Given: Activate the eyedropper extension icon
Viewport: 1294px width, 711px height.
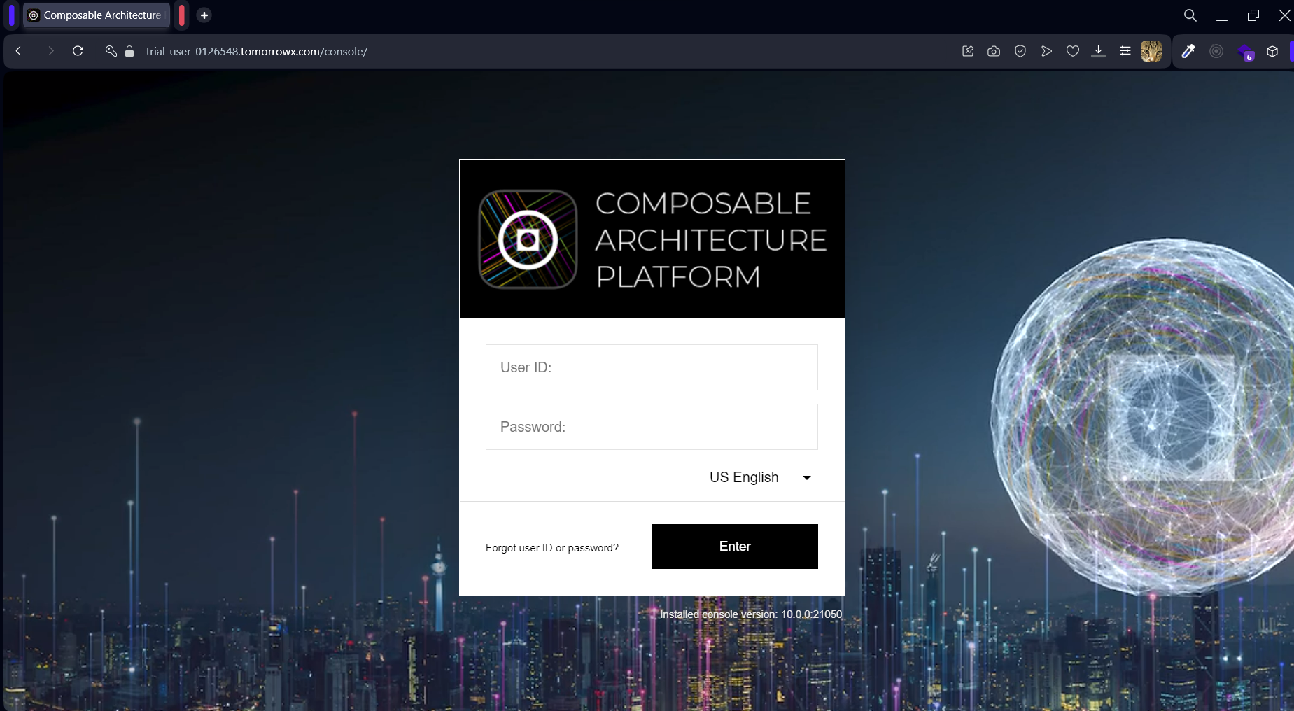Looking at the screenshot, I should coord(1188,51).
